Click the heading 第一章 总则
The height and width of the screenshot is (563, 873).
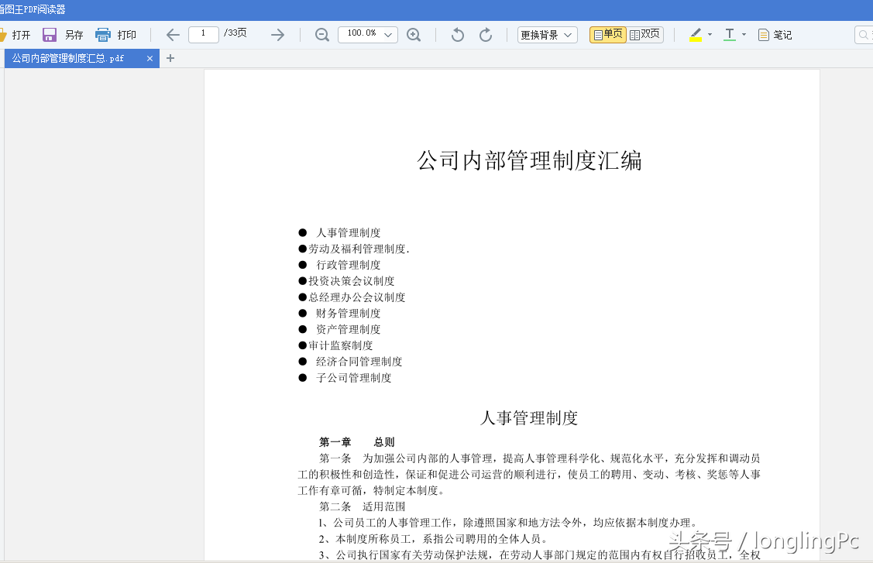tap(357, 442)
